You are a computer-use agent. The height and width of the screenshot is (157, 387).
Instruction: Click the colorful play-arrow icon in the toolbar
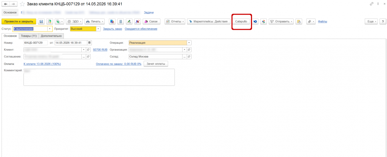pos(263,22)
